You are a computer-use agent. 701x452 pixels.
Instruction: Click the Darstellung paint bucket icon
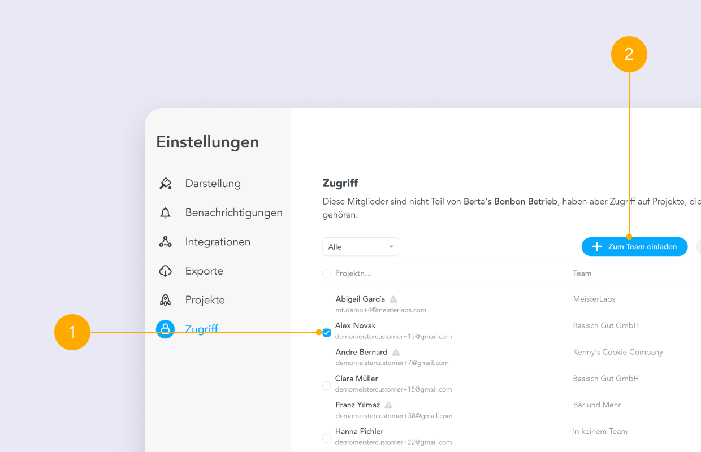click(165, 184)
